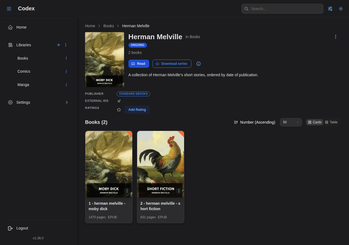Click the Libraries bookshelf icon
This screenshot has height=245, width=349.
click(x=10, y=45)
